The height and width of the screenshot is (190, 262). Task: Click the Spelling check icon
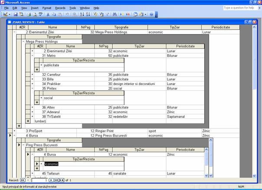(41, 14)
